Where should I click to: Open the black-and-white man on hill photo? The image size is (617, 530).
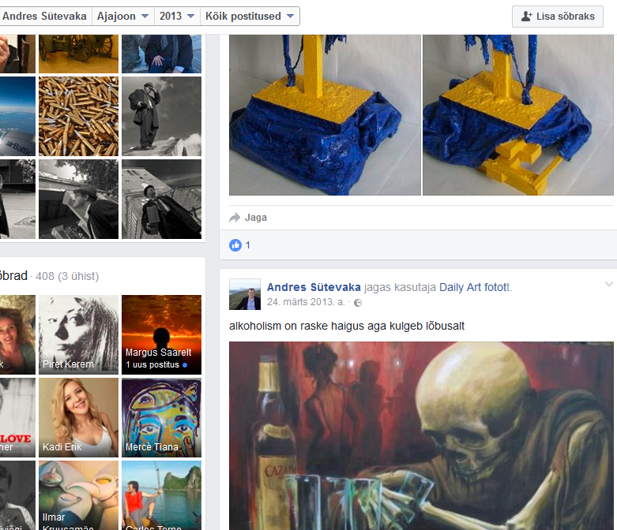click(161, 116)
